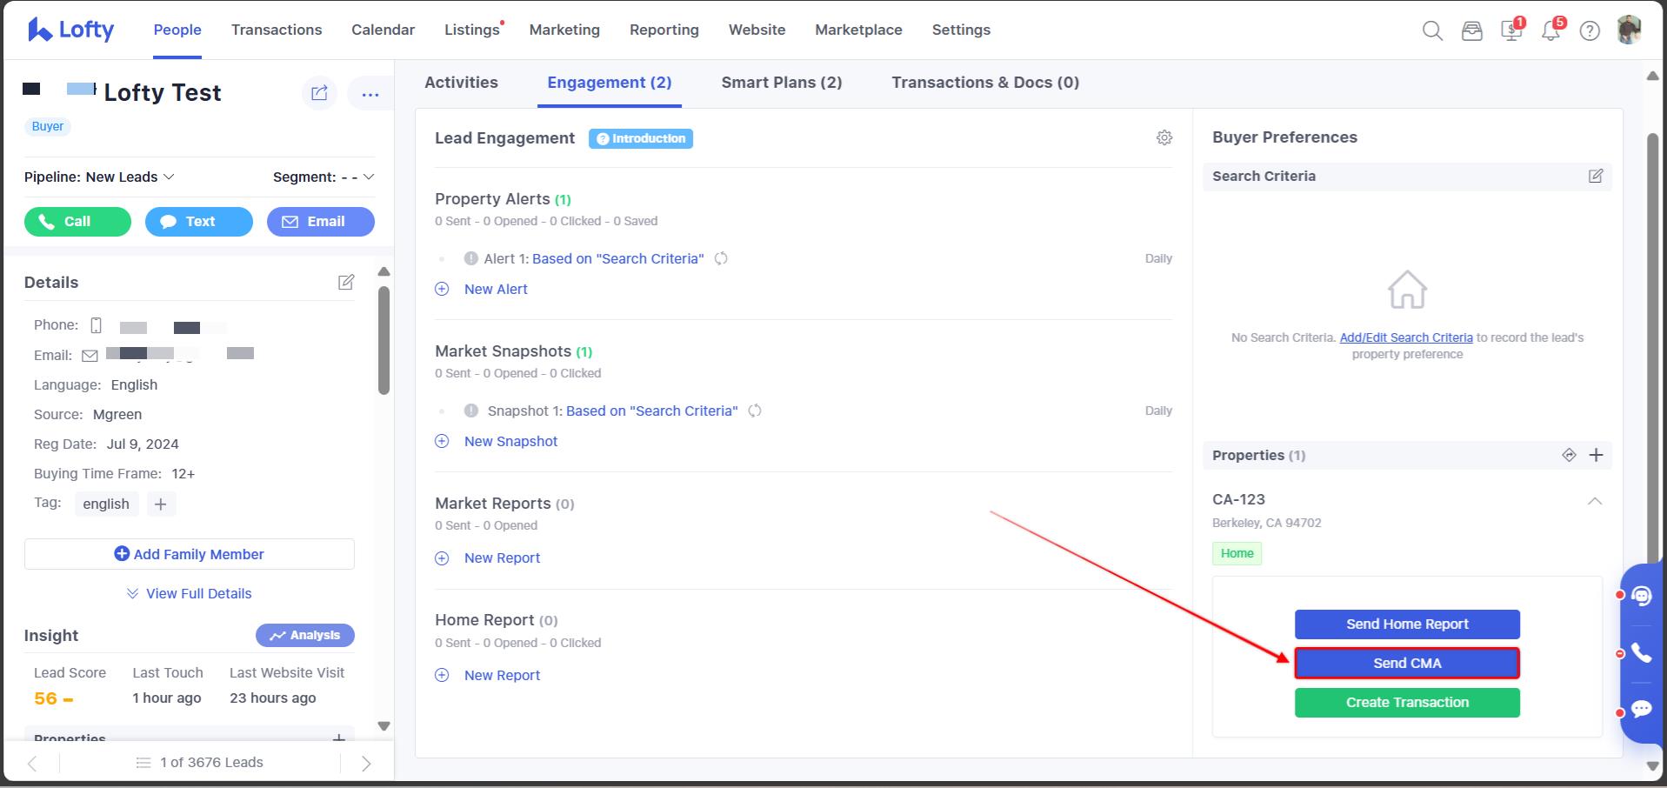
Task: Open the inbox tray icon
Action: click(1471, 31)
